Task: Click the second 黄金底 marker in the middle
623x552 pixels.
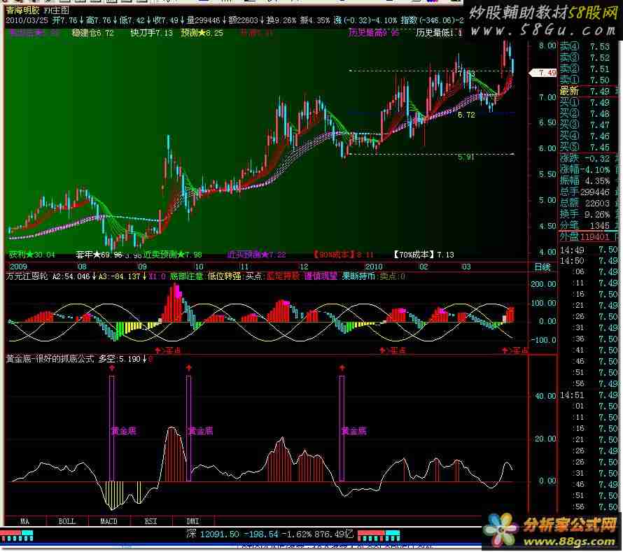Action: (x=200, y=431)
